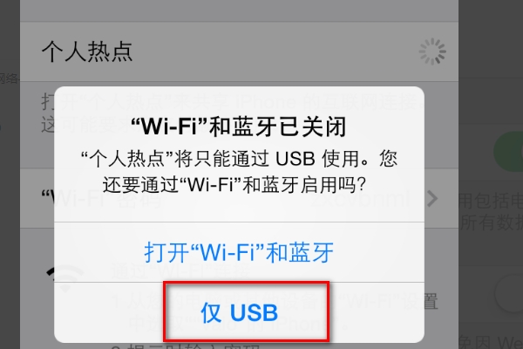Click the "Wi-Fi"和蓝牙已关闭 alert title
523x349 pixels.
239,127
